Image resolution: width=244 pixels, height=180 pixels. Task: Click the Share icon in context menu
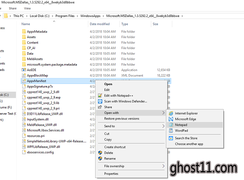100,107
